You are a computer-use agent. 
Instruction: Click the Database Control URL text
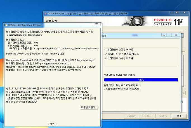[35, 54]
